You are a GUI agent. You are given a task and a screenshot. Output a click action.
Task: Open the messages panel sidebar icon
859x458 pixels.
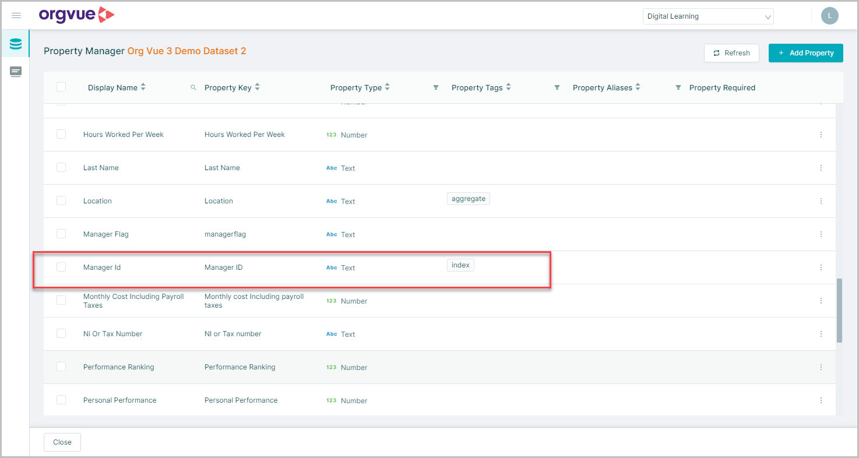16,72
